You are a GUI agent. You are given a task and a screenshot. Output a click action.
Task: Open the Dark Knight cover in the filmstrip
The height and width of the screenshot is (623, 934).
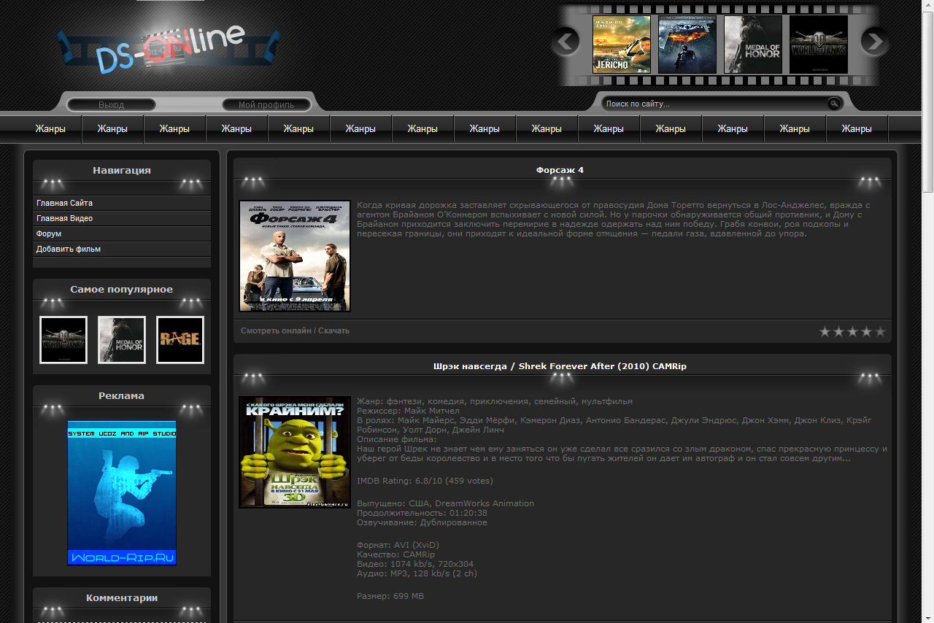[687, 44]
